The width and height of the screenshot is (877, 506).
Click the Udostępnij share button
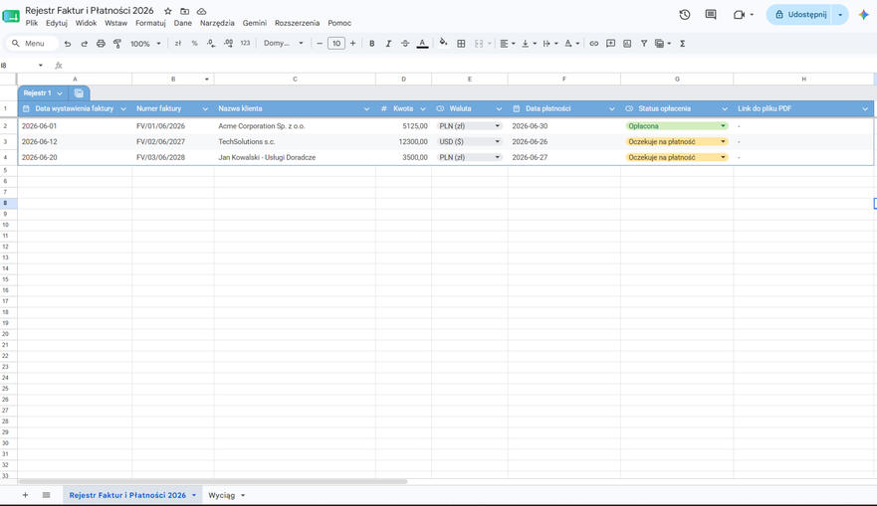[800, 15]
